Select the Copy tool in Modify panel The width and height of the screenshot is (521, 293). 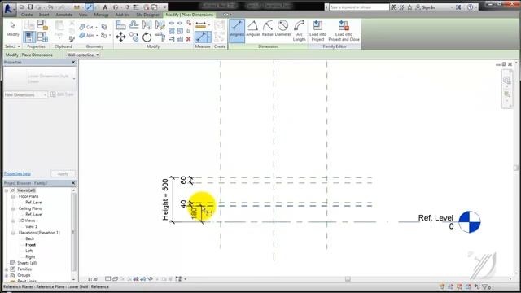click(x=134, y=37)
